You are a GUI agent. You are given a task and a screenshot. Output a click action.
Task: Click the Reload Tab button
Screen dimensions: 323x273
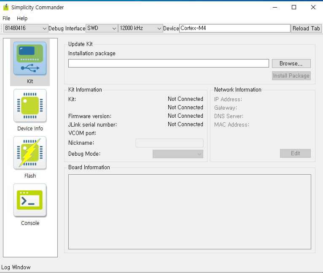click(306, 28)
